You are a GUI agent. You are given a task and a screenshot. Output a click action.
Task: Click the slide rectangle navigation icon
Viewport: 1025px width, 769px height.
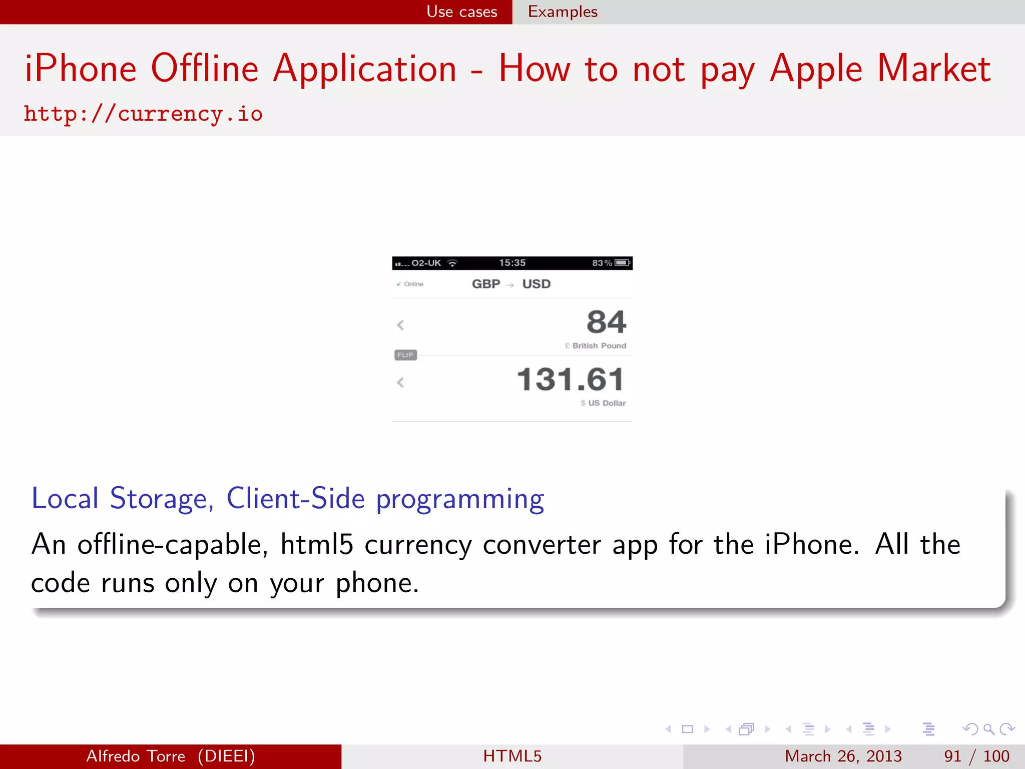coord(688,729)
